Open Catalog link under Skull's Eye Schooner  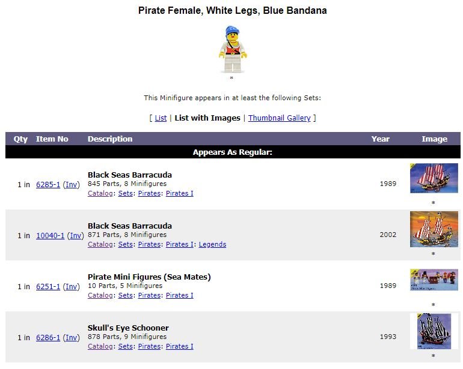[100, 346]
